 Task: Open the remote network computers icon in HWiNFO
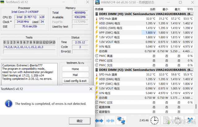(x=121, y=120)
